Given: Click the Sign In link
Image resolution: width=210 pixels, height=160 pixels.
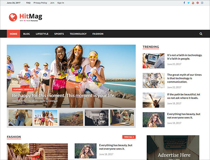Looking at the screenshot, I should (x=61, y=3).
